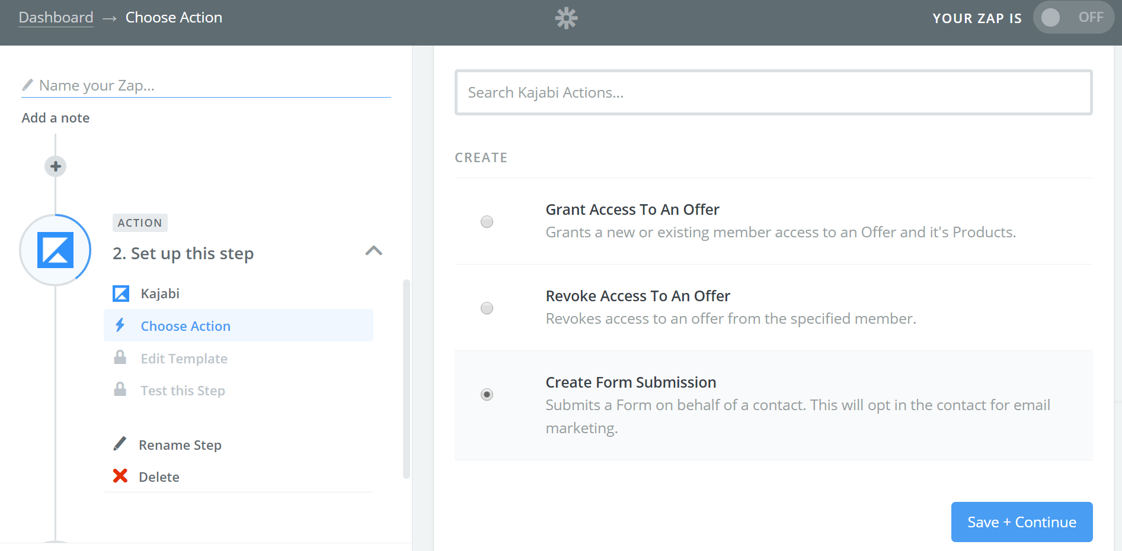This screenshot has height=551, width=1122.
Task: Click the left panel scrollbar
Action: click(x=407, y=379)
